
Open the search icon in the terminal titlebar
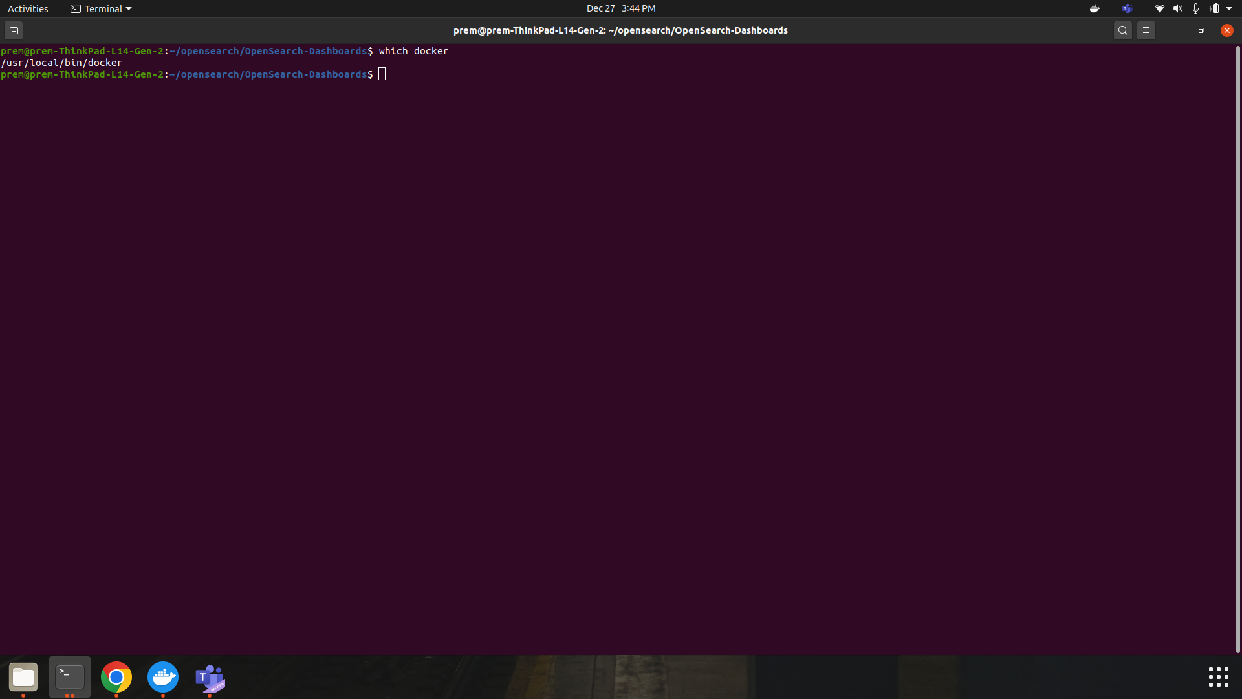click(1123, 30)
